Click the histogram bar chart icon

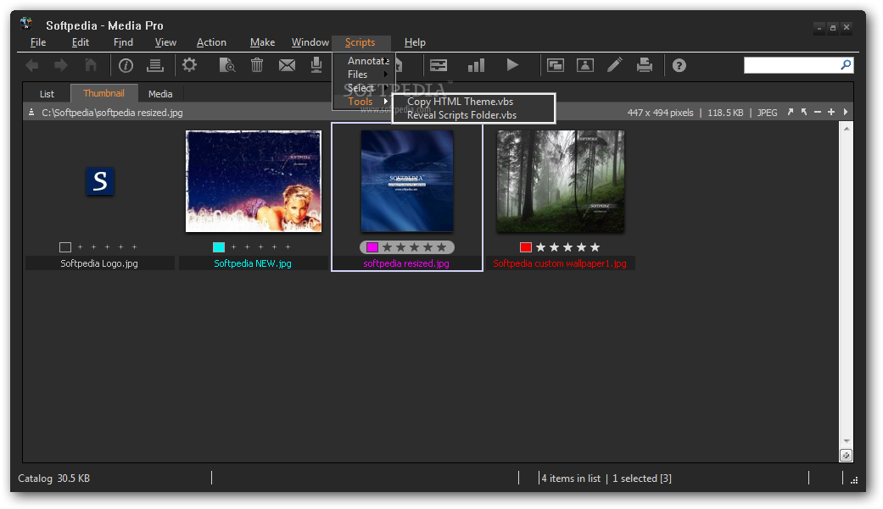[476, 65]
